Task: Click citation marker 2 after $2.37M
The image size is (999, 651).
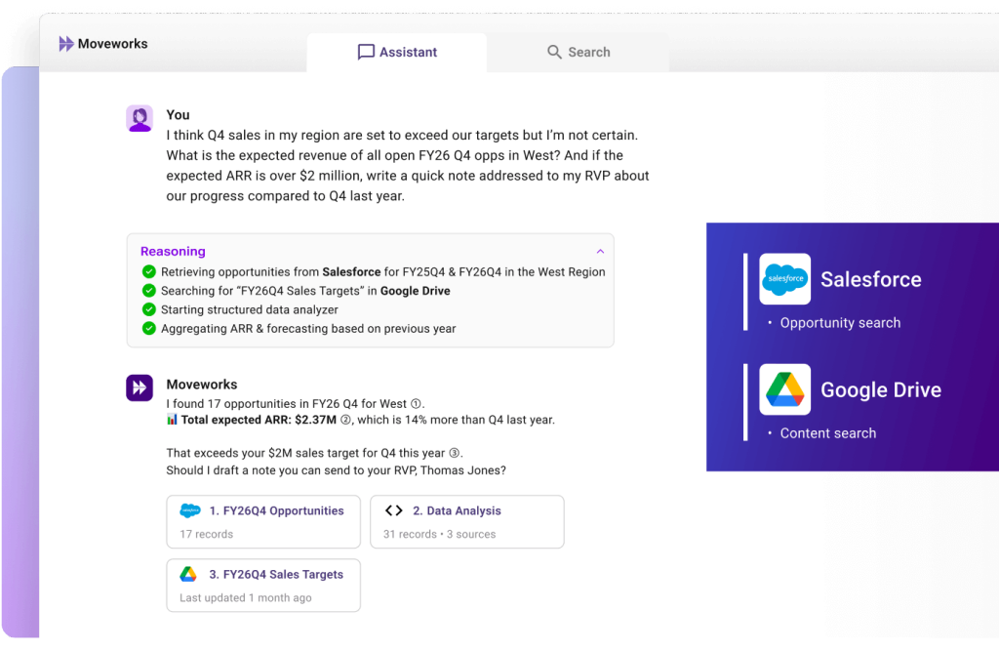Action: tap(344, 421)
